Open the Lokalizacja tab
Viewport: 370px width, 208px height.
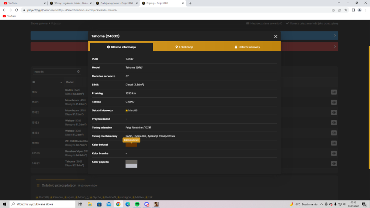[x=184, y=47]
